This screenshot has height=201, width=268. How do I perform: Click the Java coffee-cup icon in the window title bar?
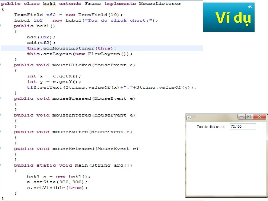(189, 118)
